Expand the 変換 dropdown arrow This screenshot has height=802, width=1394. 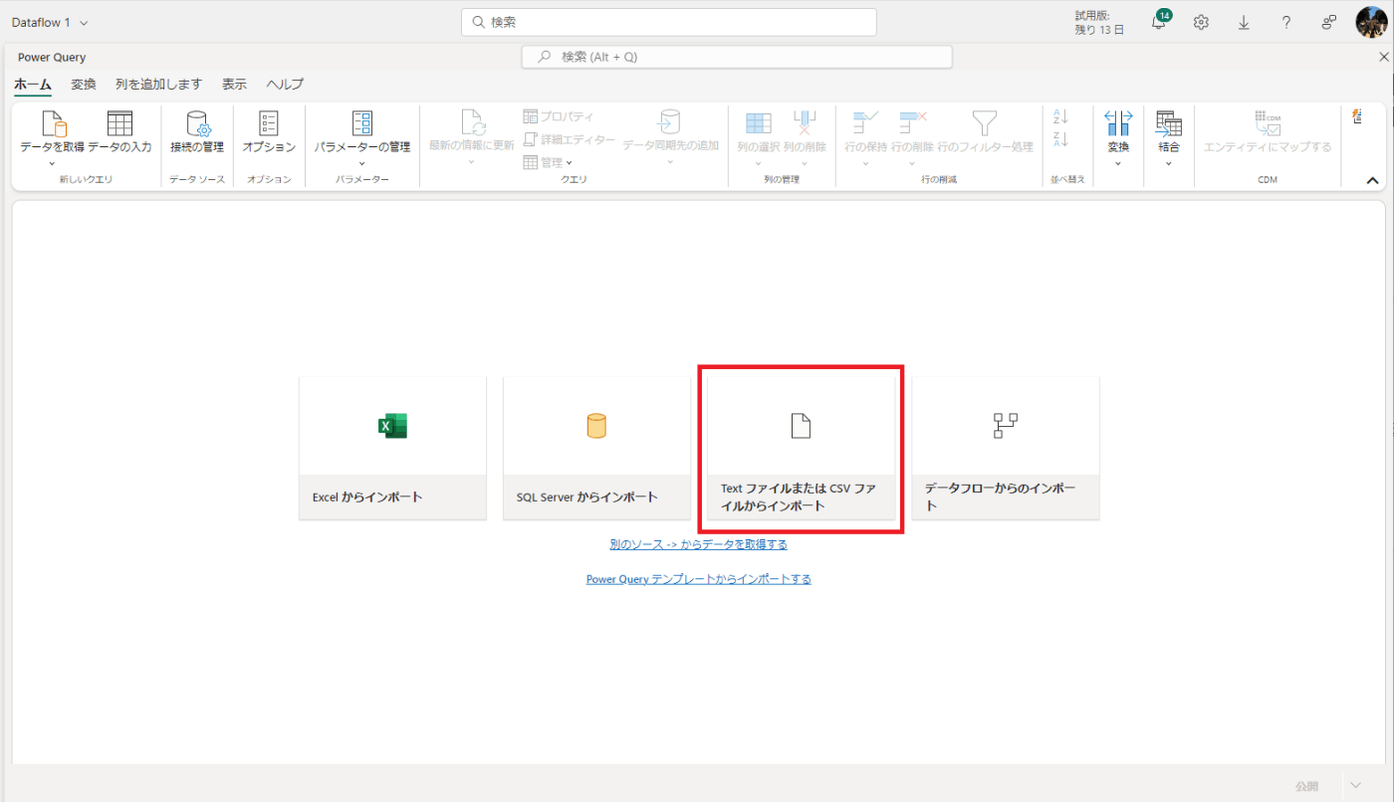pos(1118,163)
